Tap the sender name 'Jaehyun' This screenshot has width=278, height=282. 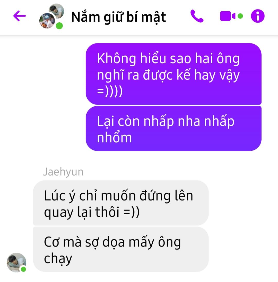pos(63,172)
